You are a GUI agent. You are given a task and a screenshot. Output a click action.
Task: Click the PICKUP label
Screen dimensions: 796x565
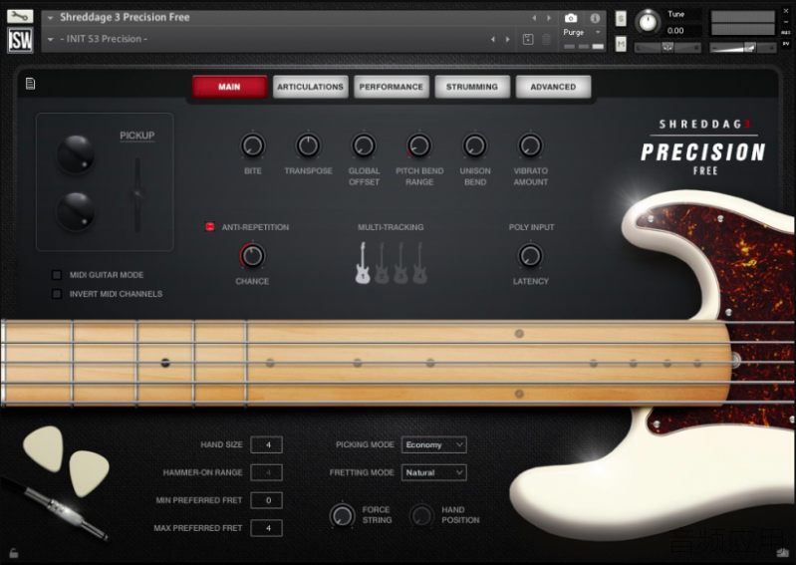[x=137, y=136]
